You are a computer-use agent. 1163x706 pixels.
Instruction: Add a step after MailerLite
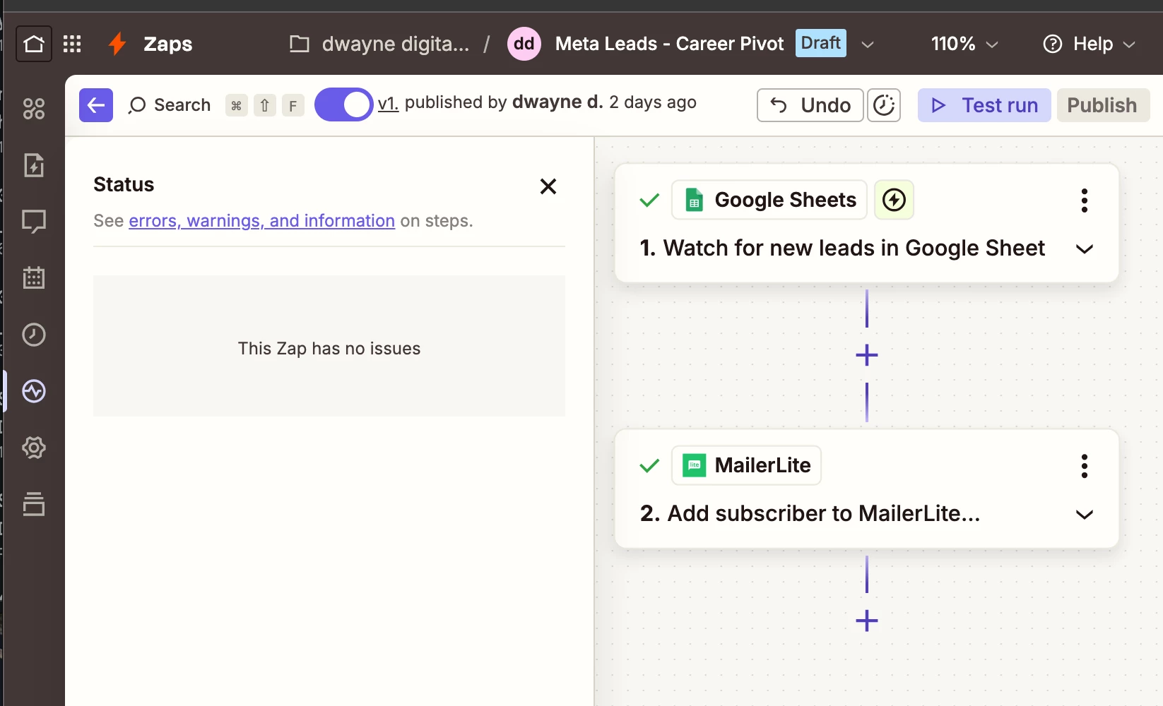point(867,621)
